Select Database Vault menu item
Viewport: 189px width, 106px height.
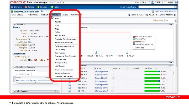pyautogui.click(x=61, y=60)
